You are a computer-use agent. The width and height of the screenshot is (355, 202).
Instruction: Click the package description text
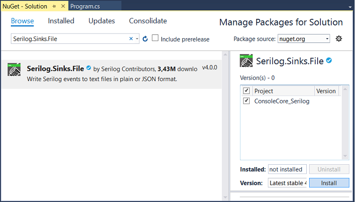point(102,79)
